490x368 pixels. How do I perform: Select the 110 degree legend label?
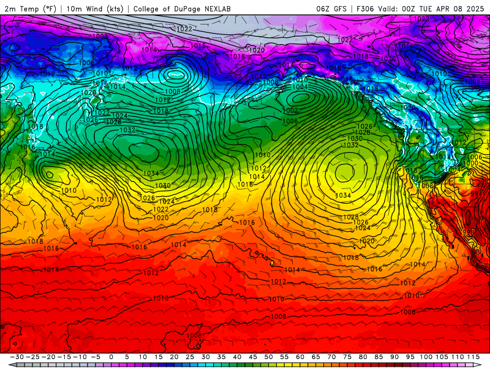click(458, 357)
